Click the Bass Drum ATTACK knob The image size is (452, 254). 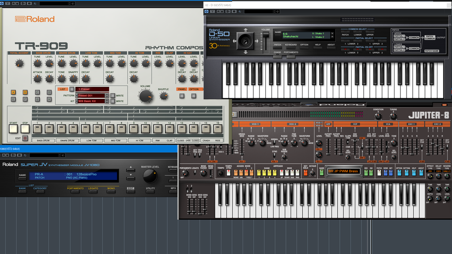click(38, 78)
